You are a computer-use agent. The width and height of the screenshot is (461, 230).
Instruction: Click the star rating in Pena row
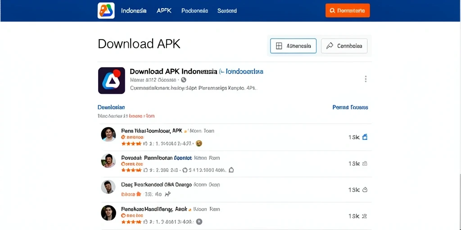pyautogui.click(x=131, y=144)
